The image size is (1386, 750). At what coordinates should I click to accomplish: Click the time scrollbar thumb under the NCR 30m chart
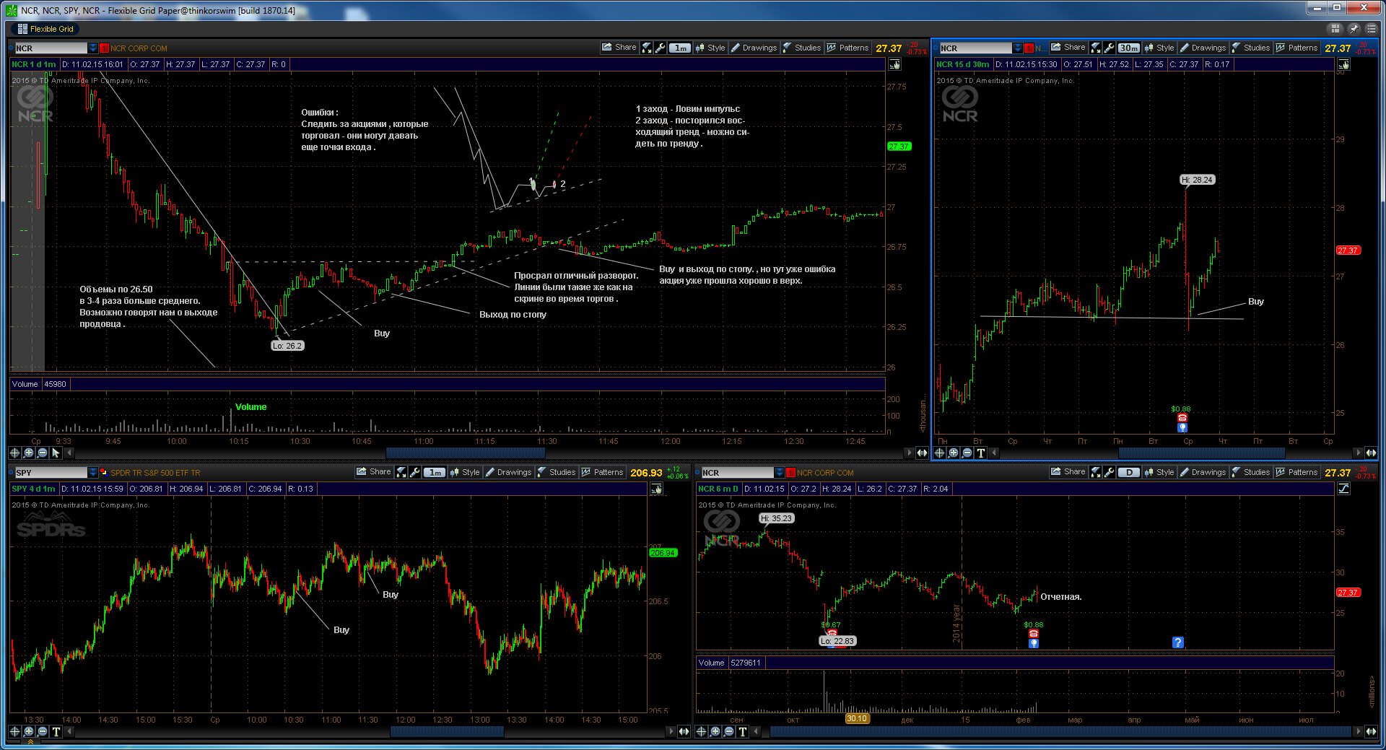click(1201, 453)
